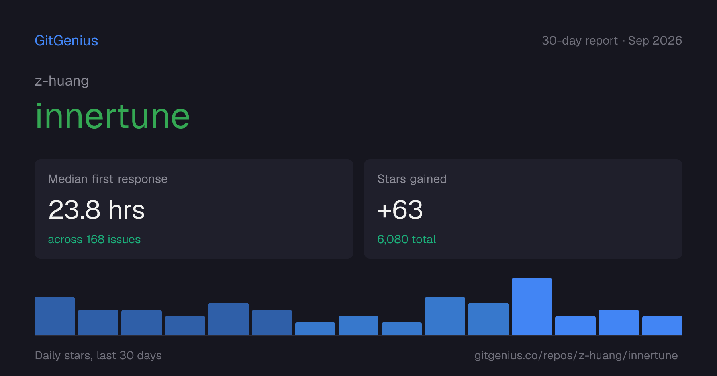Select the second bar of daily stars chart
717x376 pixels.
tap(98, 322)
